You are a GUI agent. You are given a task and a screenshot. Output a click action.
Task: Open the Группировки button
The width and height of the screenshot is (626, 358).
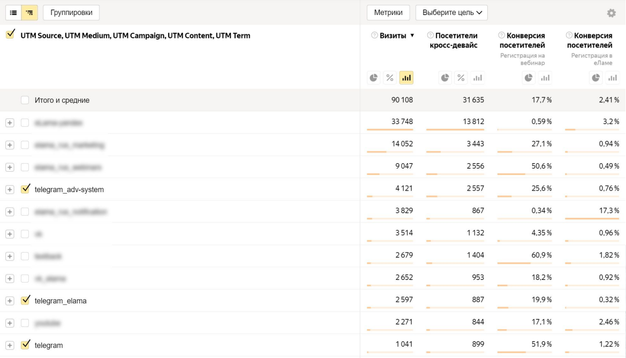(71, 12)
